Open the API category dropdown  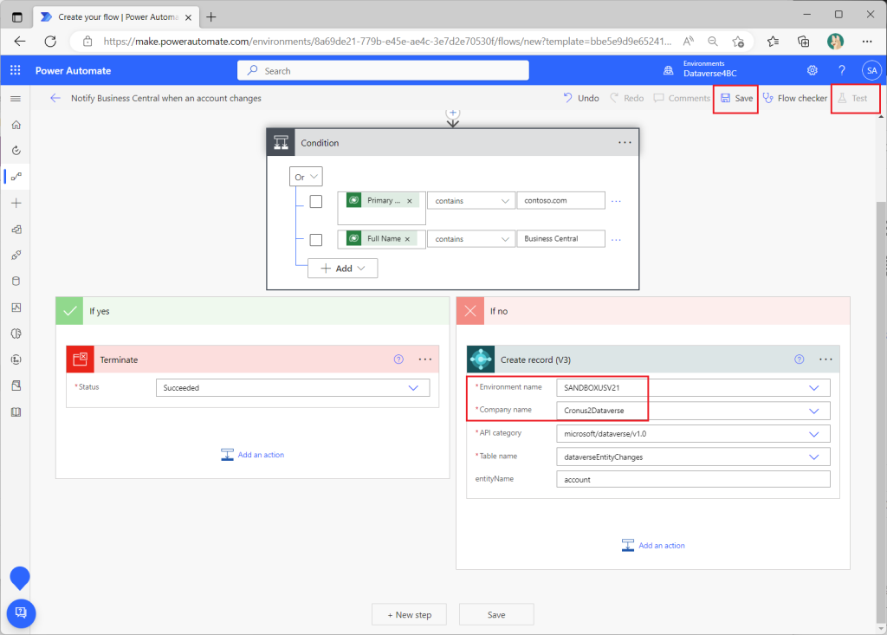[693, 434]
